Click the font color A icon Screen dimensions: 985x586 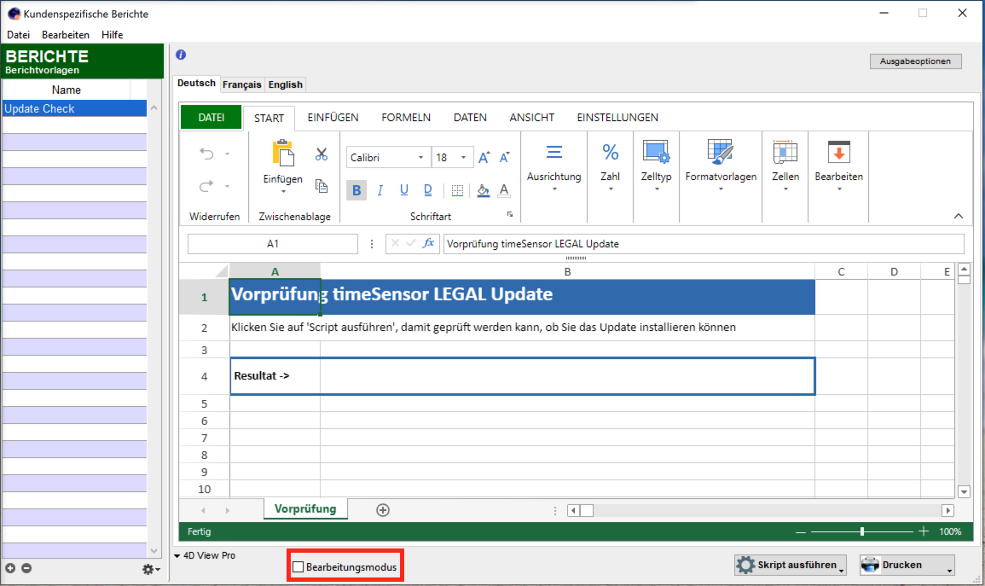tap(504, 190)
